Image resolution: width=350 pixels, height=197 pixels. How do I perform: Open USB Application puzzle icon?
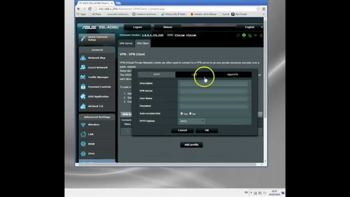pyautogui.click(x=83, y=96)
